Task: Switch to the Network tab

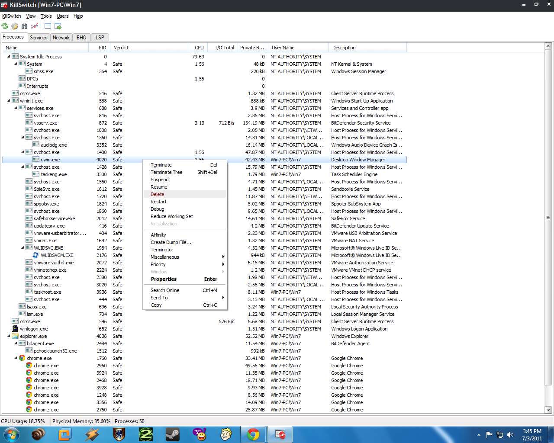Action: pos(61,38)
